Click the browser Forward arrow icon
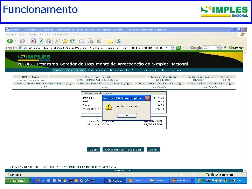Viewport: 252px width, 189px height. (22, 41)
